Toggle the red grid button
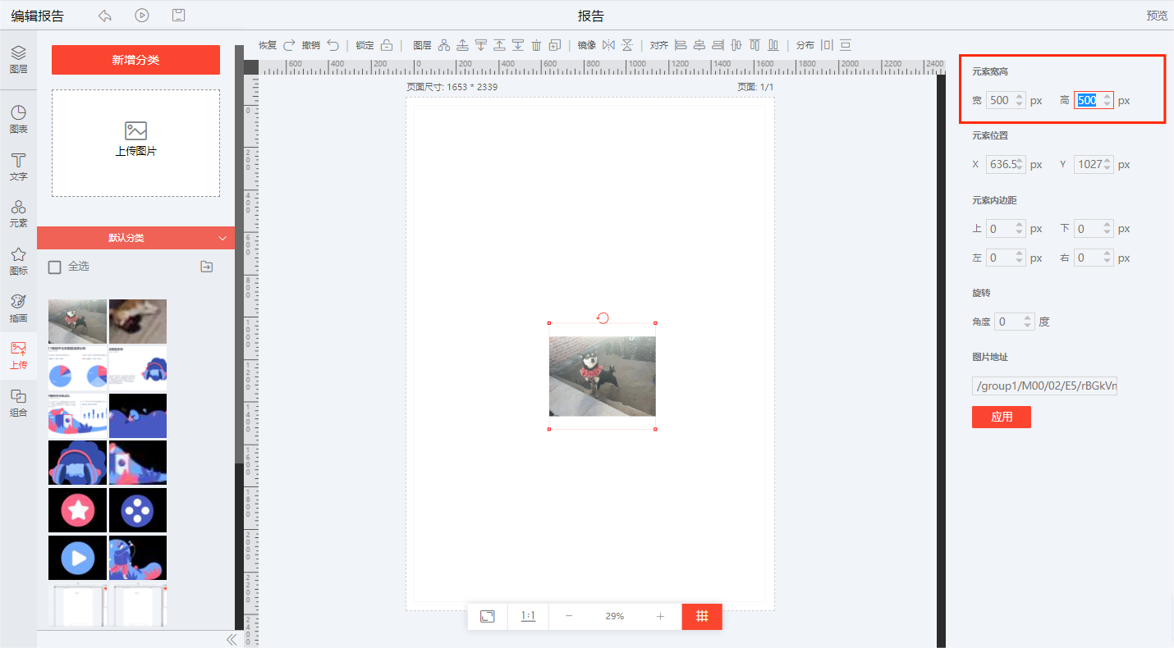 tap(702, 616)
